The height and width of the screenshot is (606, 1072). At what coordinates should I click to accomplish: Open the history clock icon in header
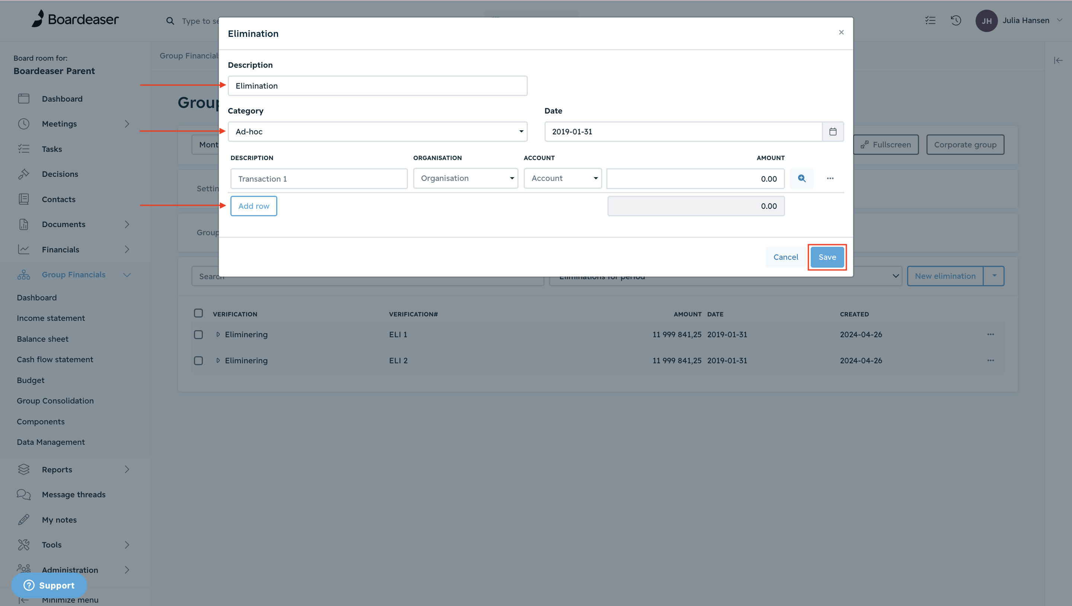point(956,20)
